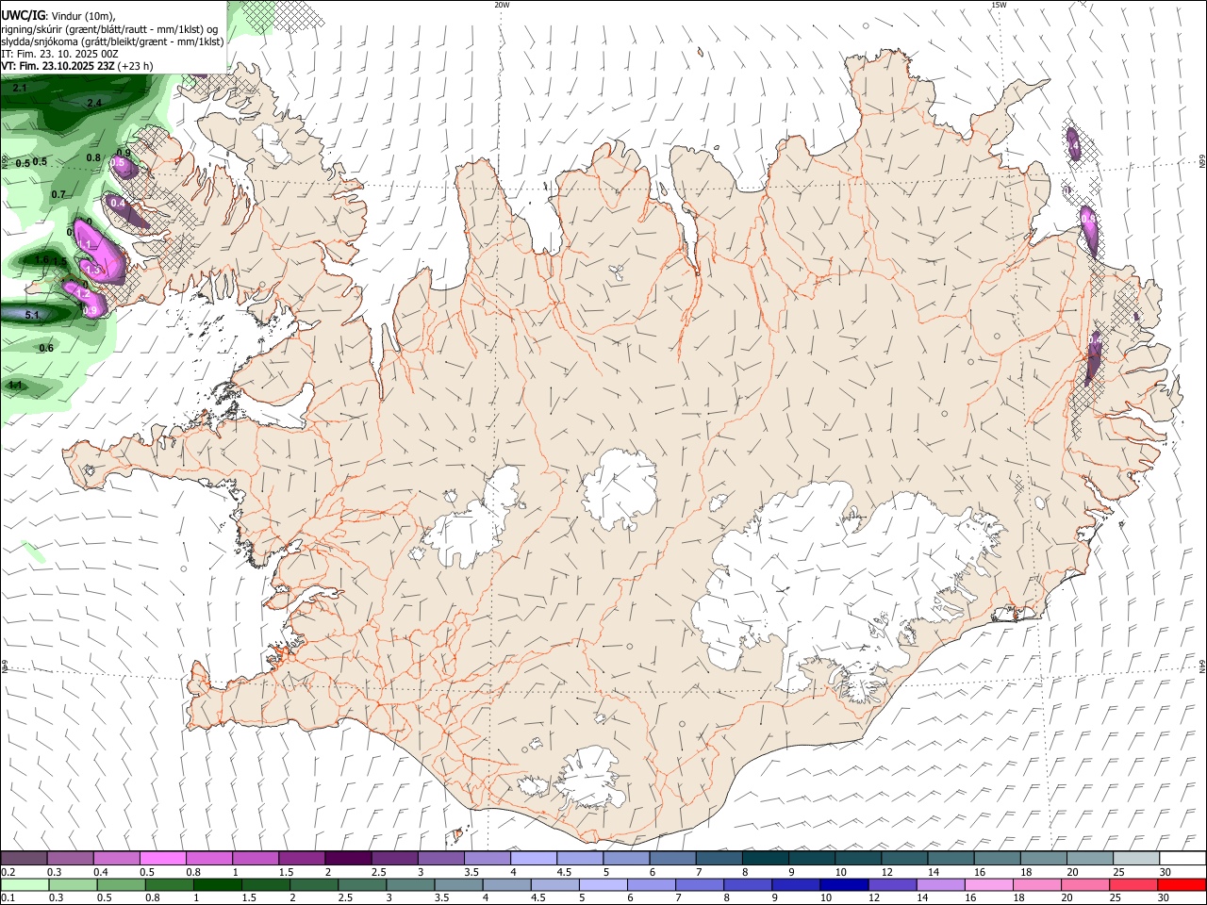Screen dimensions: 1207x905
Task: Click the pale green 0.1 rain legend swatch
Action: (24, 885)
